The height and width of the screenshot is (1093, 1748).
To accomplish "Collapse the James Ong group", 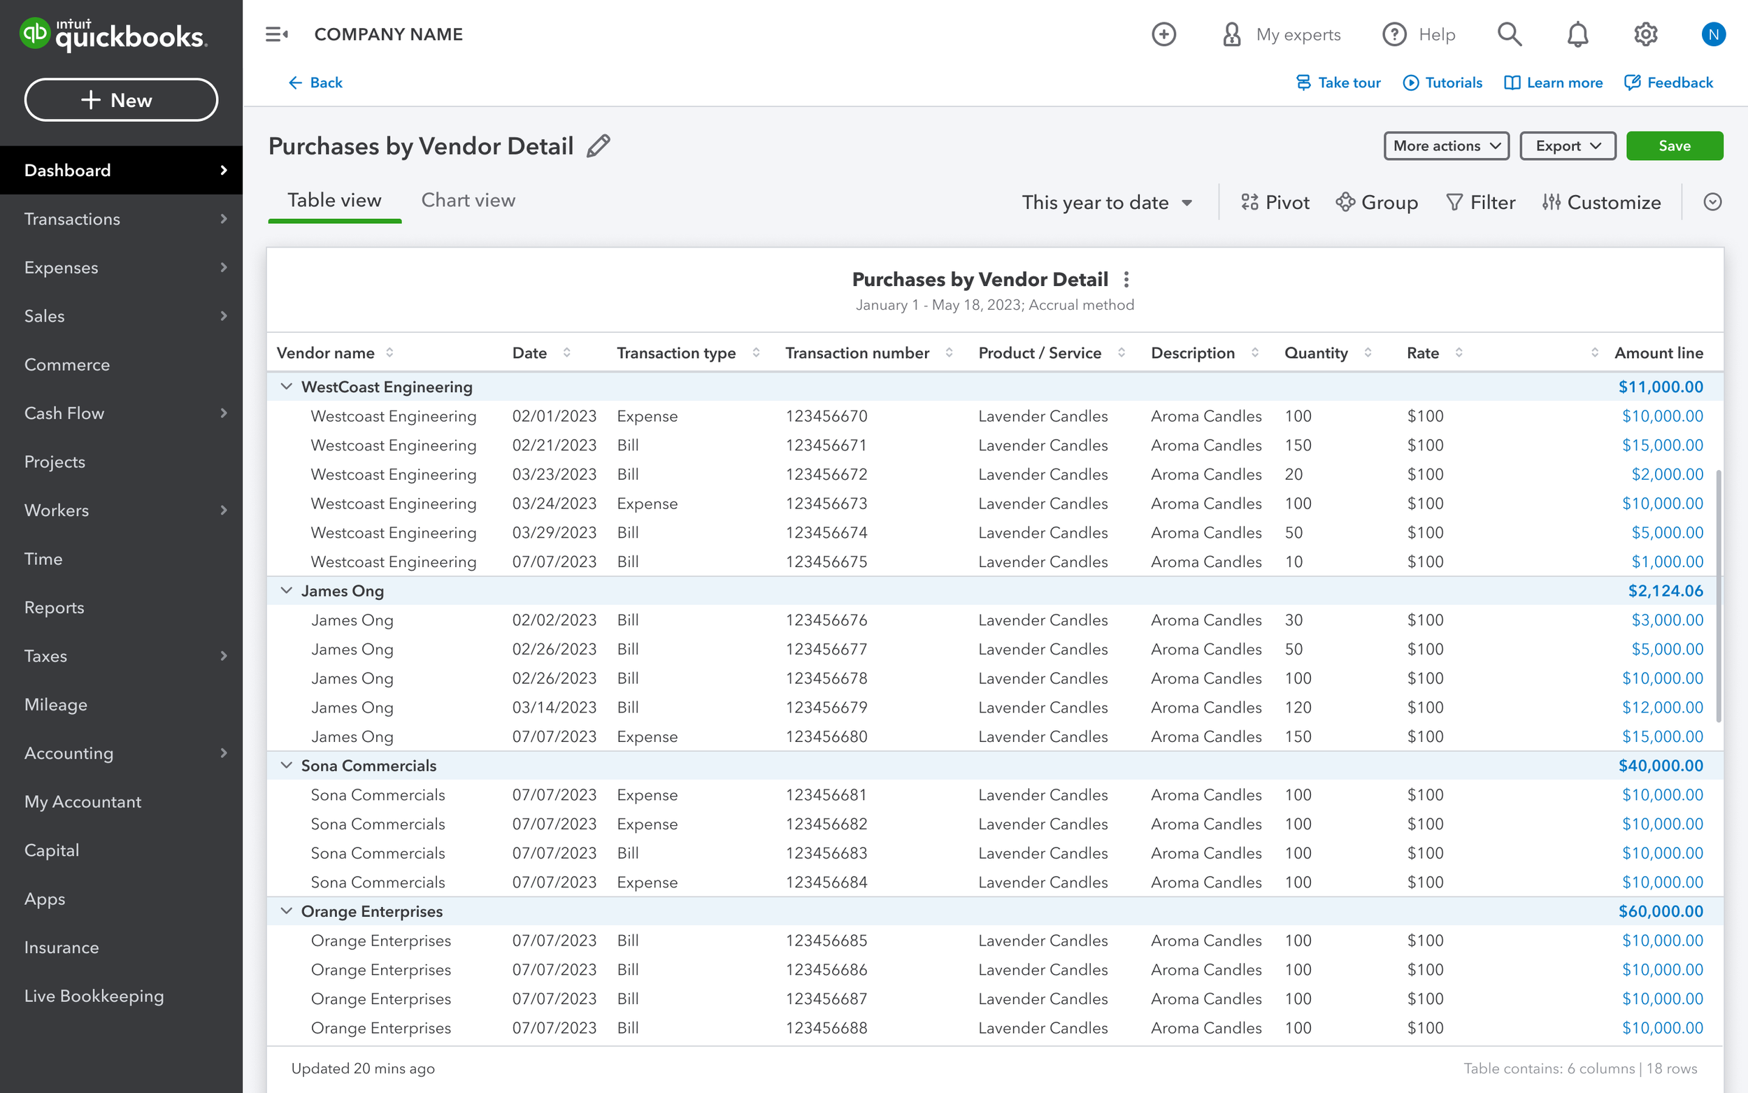I will 286,591.
